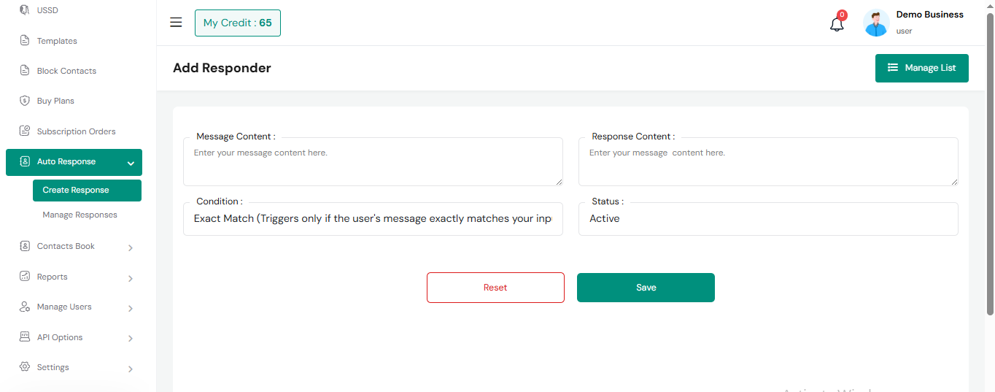Open the notification bell
This screenshot has width=995, height=392.
point(837,24)
